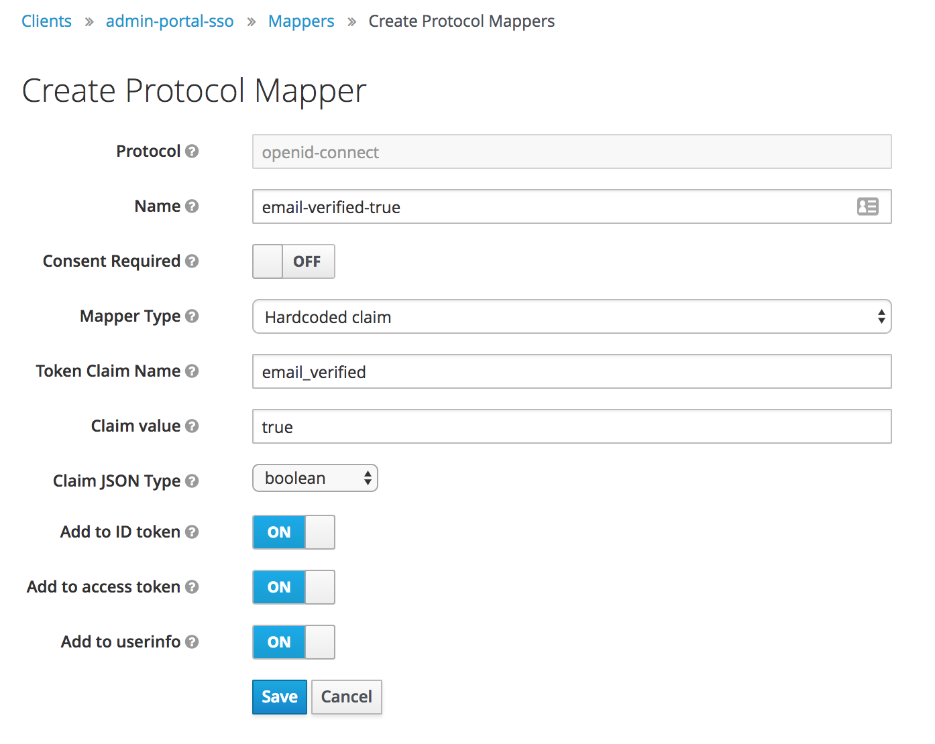Save the protocol mapper

click(279, 697)
